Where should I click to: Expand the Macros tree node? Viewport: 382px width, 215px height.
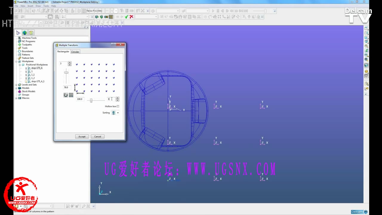pos(16,98)
